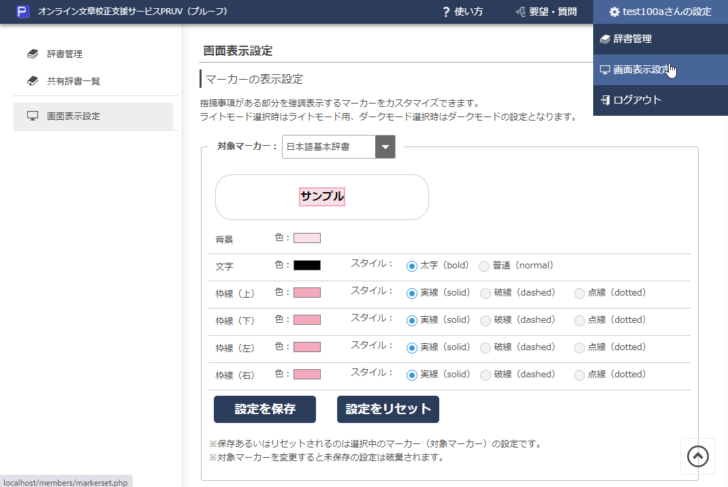
Task: Open 使い方 via the question mark icon
Action: [x=445, y=12]
